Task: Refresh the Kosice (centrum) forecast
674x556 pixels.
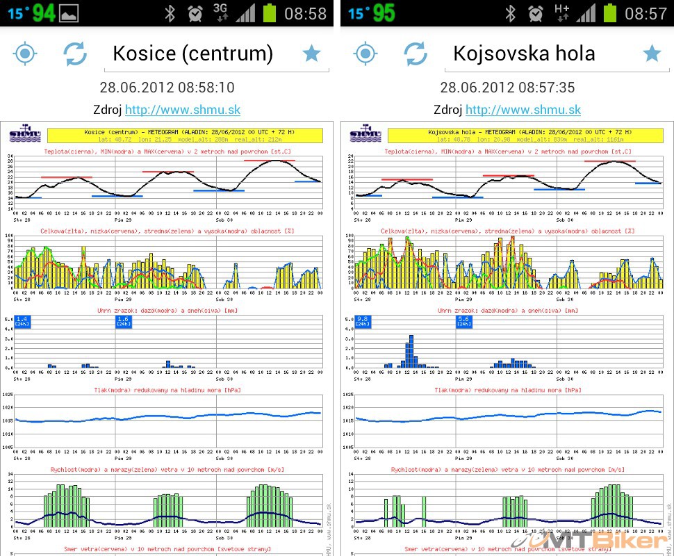Action: click(x=74, y=54)
